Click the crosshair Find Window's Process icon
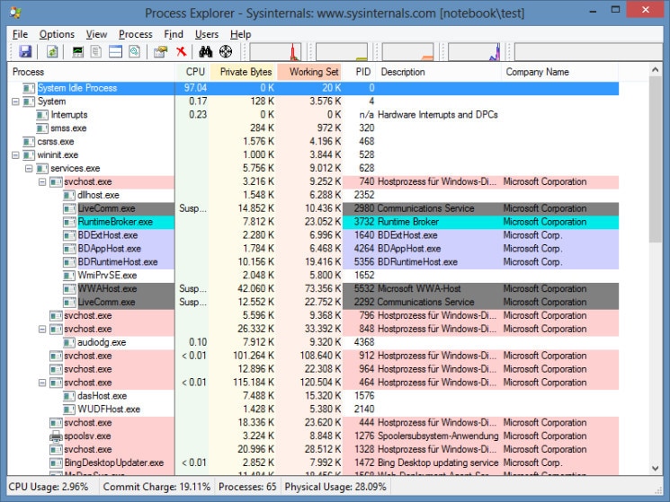The image size is (670, 502). pos(226,51)
